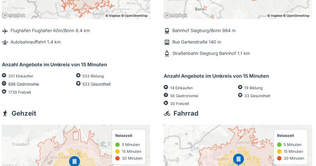Click the train icon beside Bahnhof Siegburg/Bonn

coord(167,31)
